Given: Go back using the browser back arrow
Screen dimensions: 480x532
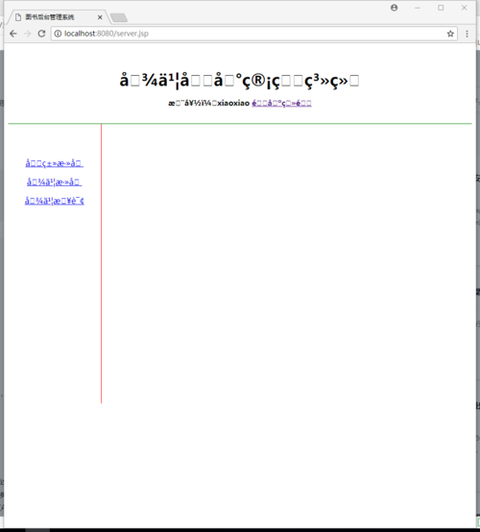Looking at the screenshot, I should [x=13, y=34].
